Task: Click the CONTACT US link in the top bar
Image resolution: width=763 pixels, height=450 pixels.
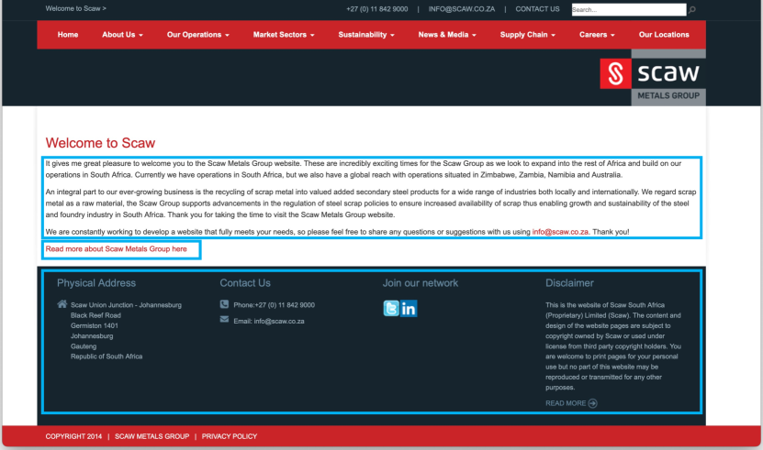Action: pos(537,9)
